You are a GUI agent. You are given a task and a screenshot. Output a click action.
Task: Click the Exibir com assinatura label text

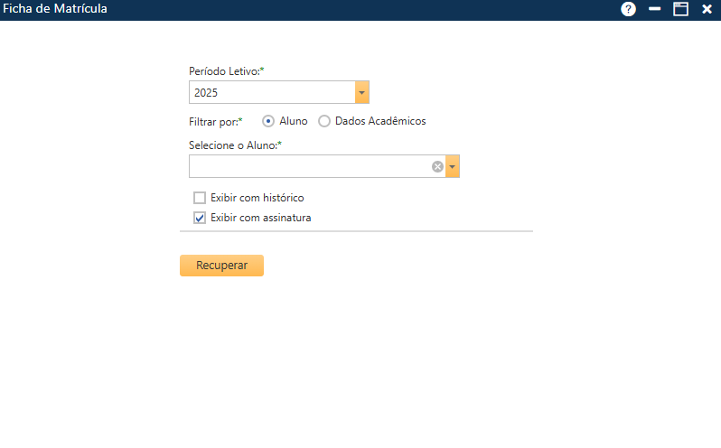pyautogui.click(x=260, y=218)
